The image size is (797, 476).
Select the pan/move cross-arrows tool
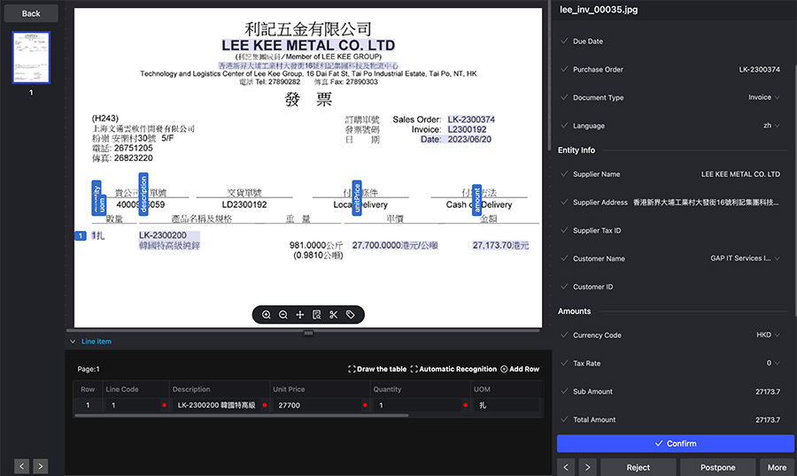[300, 315]
